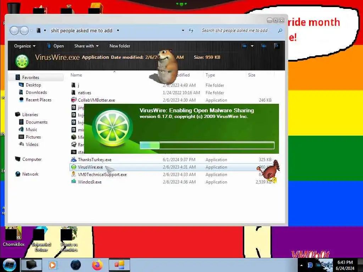Show hidden tray icons with the arrow
The image size is (363, 272).
click(301, 265)
